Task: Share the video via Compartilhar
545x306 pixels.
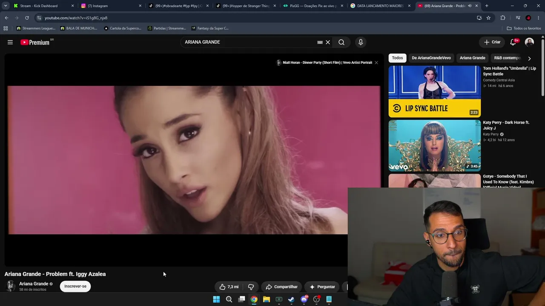Action: (281, 287)
